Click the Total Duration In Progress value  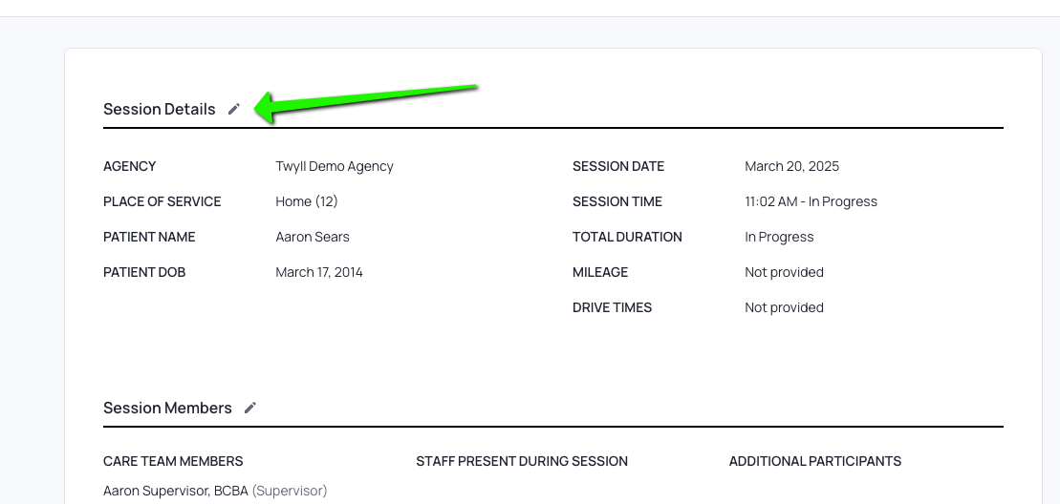tap(779, 237)
